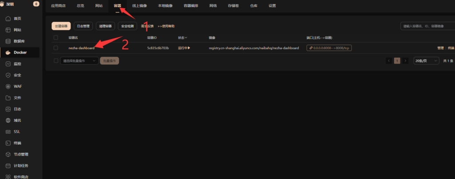Select the 网站 globe icon in sidebar
The height and width of the screenshot is (179, 455).
[x=8, y=30]
